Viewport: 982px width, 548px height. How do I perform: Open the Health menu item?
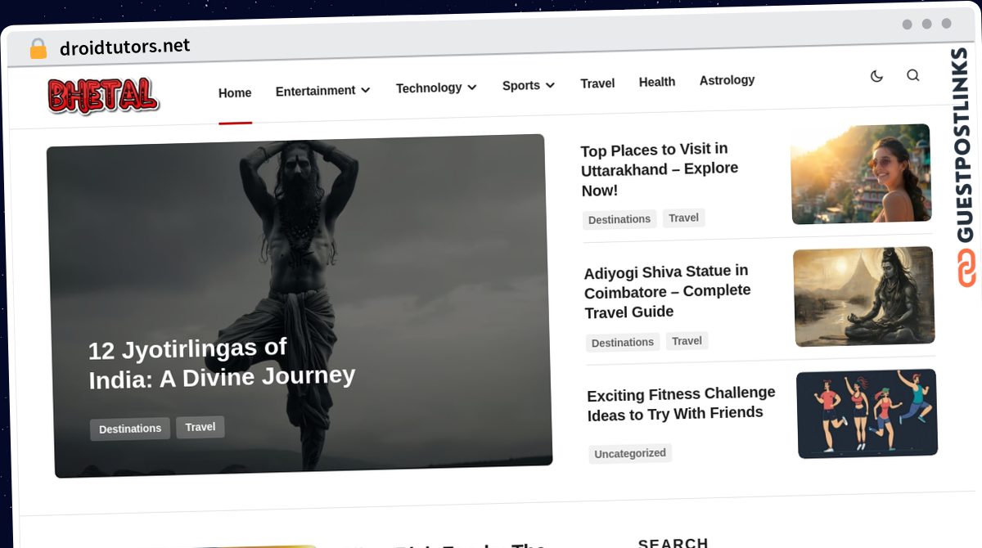coord(657,82)
